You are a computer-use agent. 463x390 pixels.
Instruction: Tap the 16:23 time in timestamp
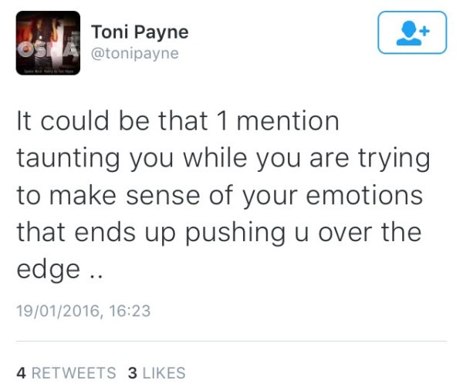click(130, 311)
